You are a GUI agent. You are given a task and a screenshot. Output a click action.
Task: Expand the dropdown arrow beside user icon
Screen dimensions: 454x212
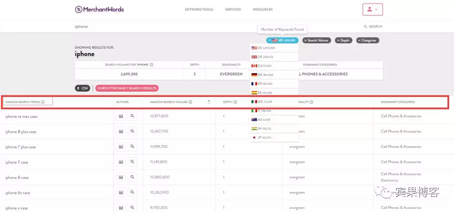click(x=376, y=10)
